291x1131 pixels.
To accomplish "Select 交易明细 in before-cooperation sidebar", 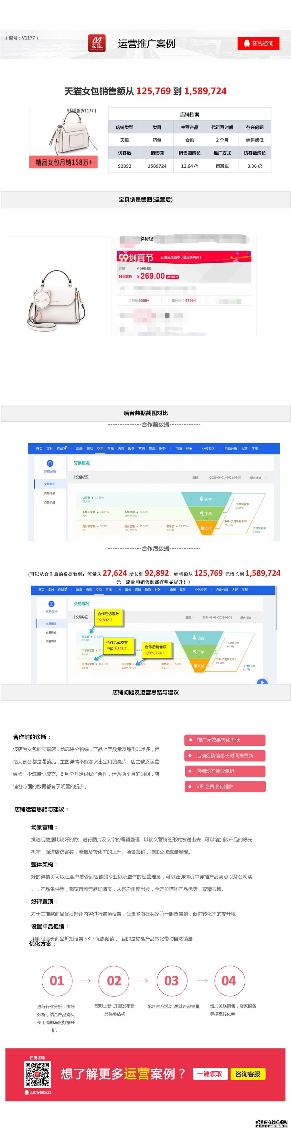I will 50,502.
